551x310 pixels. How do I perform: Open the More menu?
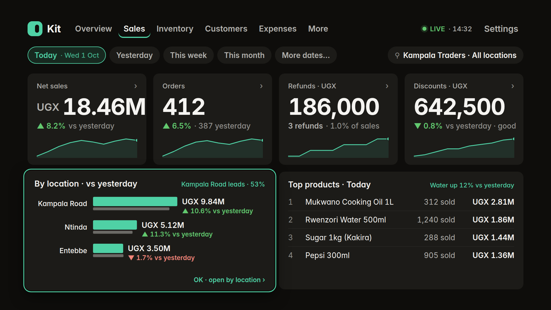pyautogui.click(x=318, y=29)
